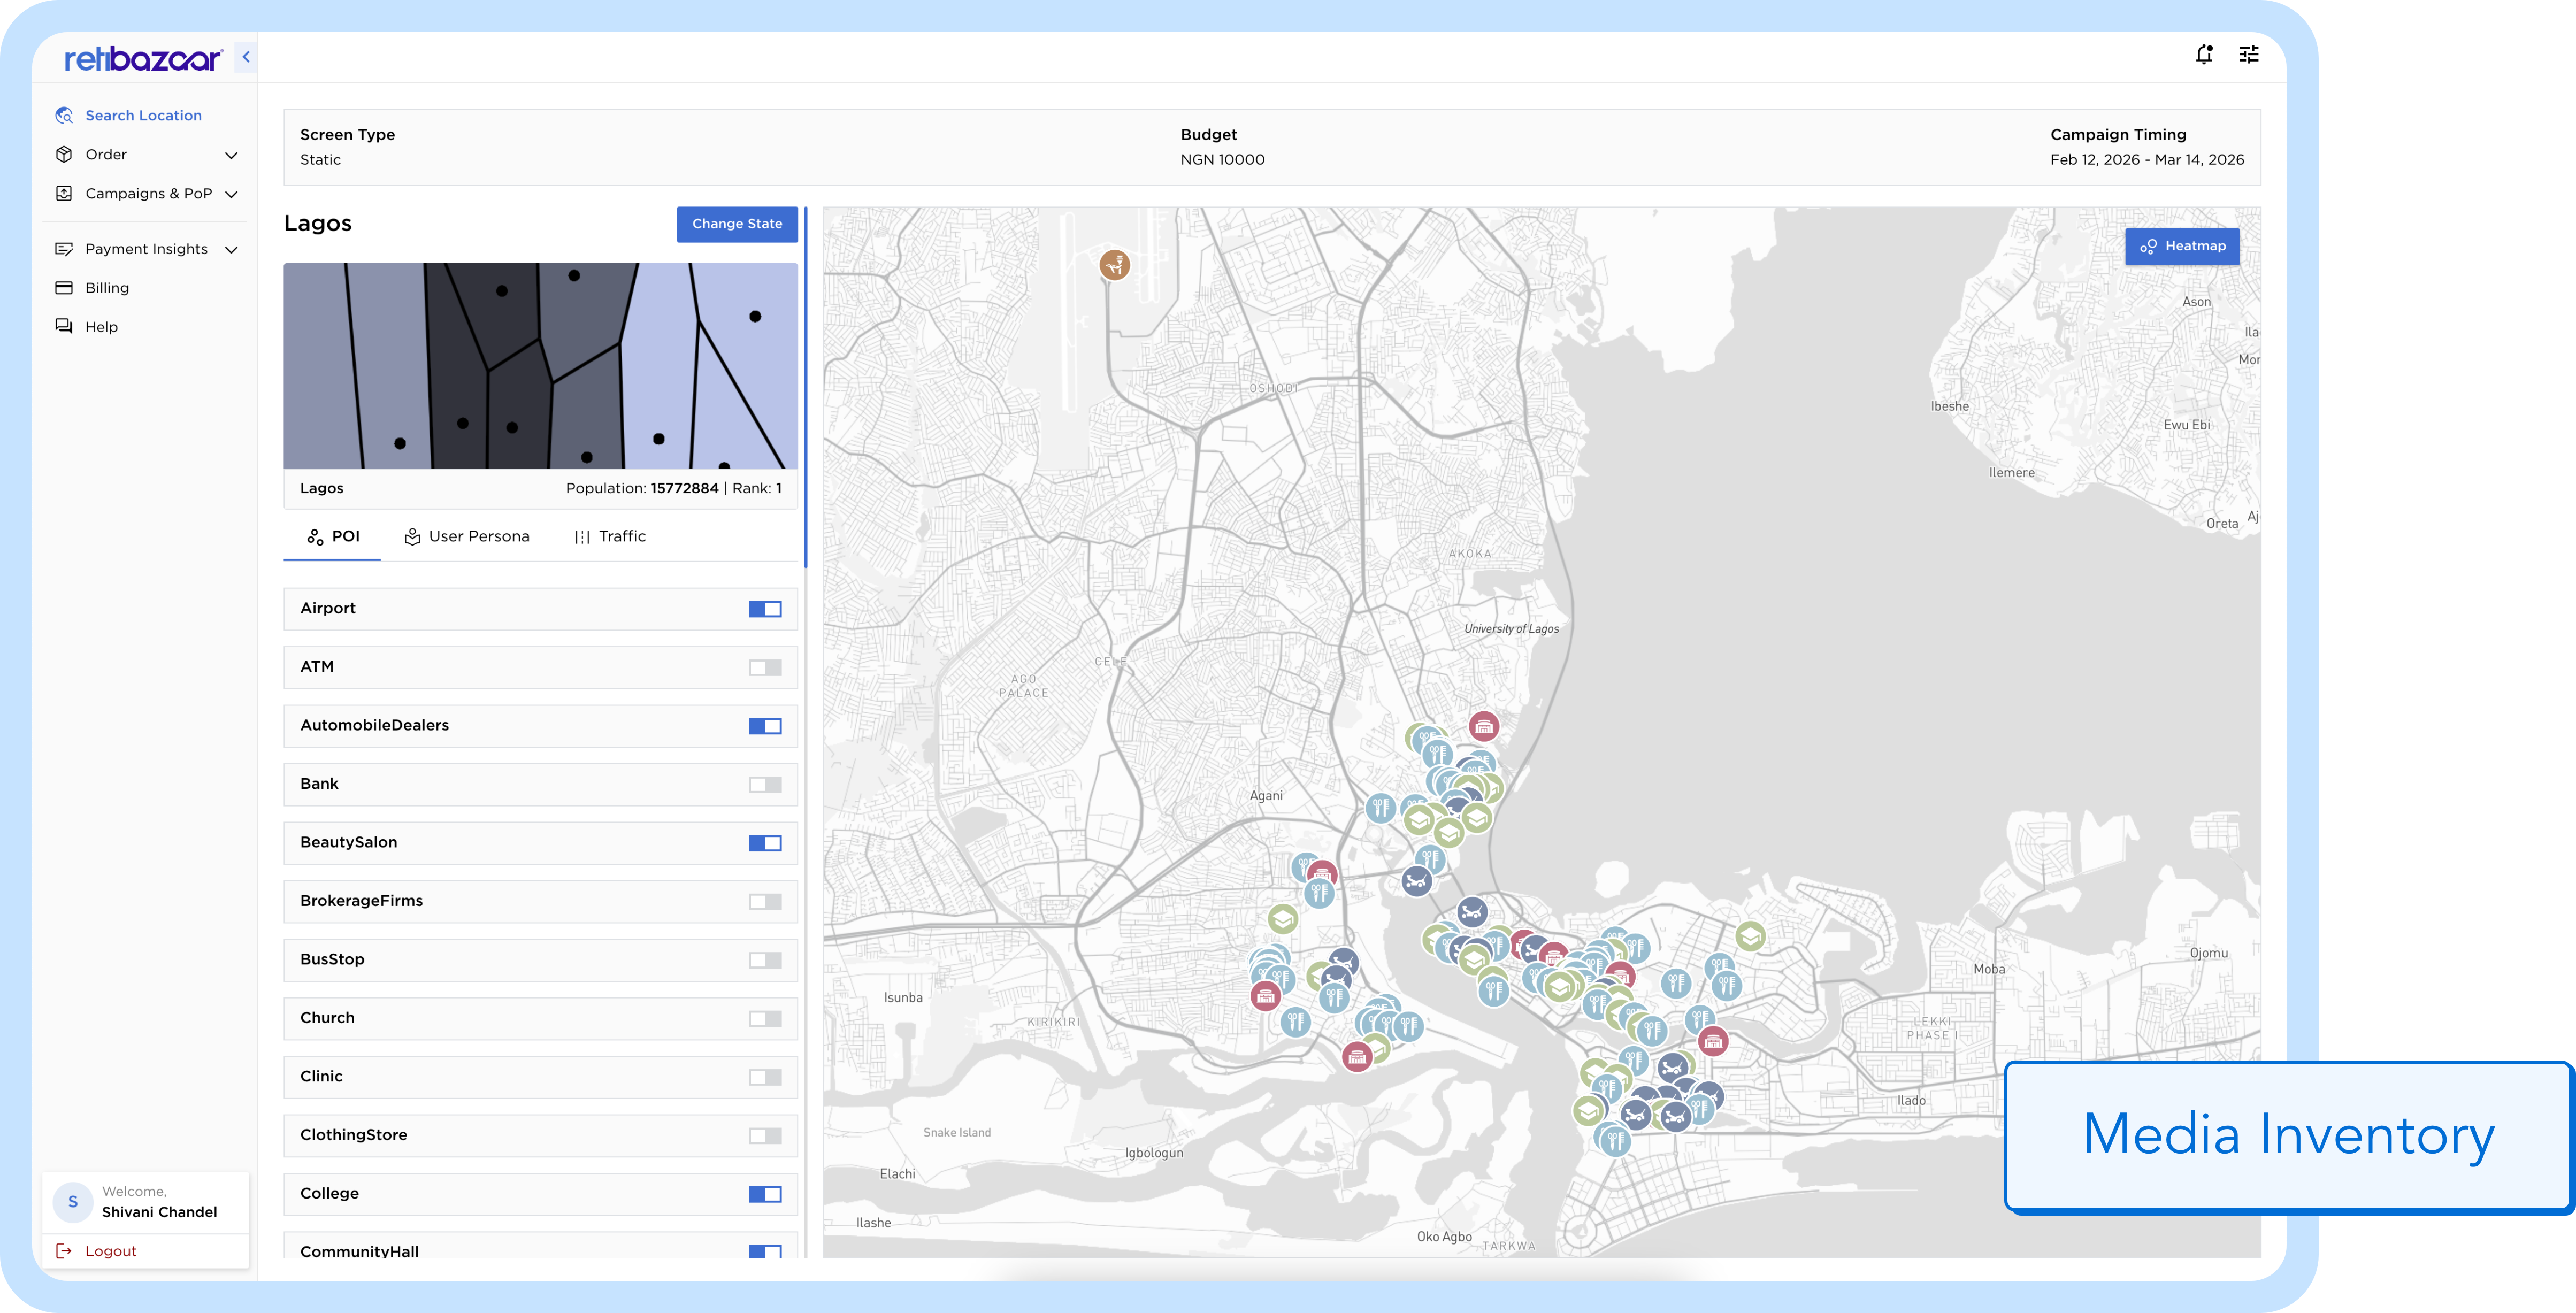Viewport: 2576px width, 1313px height.
Task: Switch to the Traffic tab
Action: coord(610,537)
